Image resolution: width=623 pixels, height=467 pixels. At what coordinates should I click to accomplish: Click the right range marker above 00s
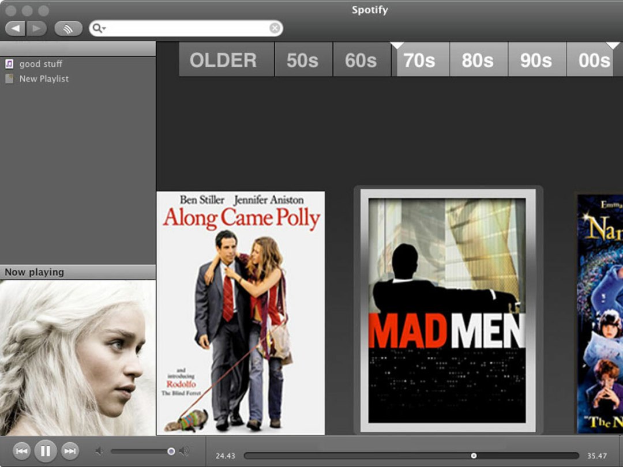pyautogui.click(x=613, y=46)
